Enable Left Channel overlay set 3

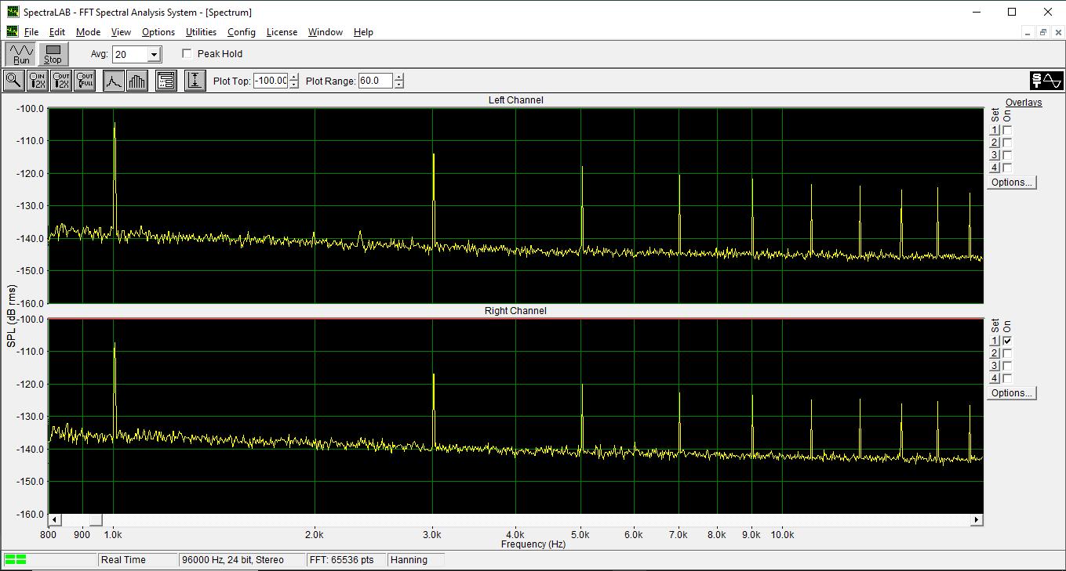[x=1007, y=155]
